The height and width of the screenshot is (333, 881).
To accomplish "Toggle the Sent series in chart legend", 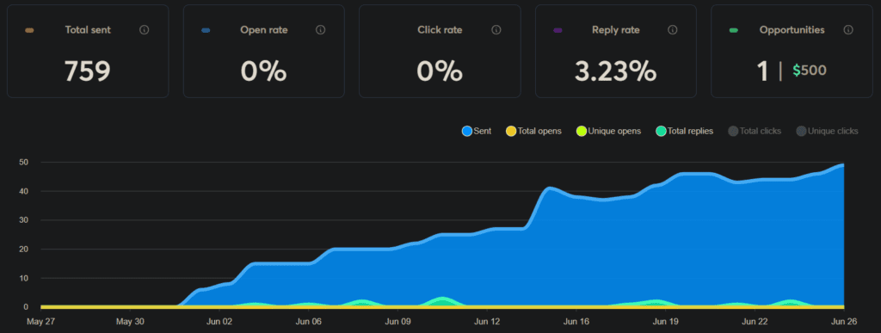I will click(x=477, y=132).
